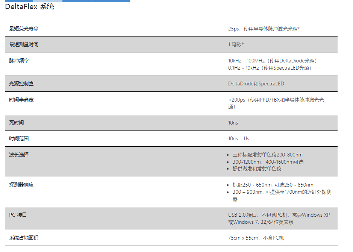Click the 系统占地面积 row label
Image resolution: width=353 pixels, height=252 pixels.
24,238
